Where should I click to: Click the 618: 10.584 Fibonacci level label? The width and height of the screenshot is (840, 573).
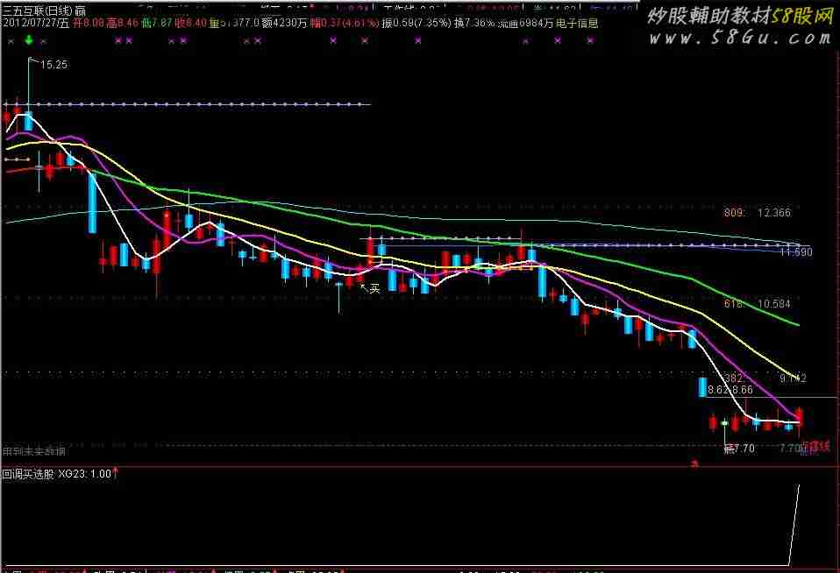pos(757,304)
